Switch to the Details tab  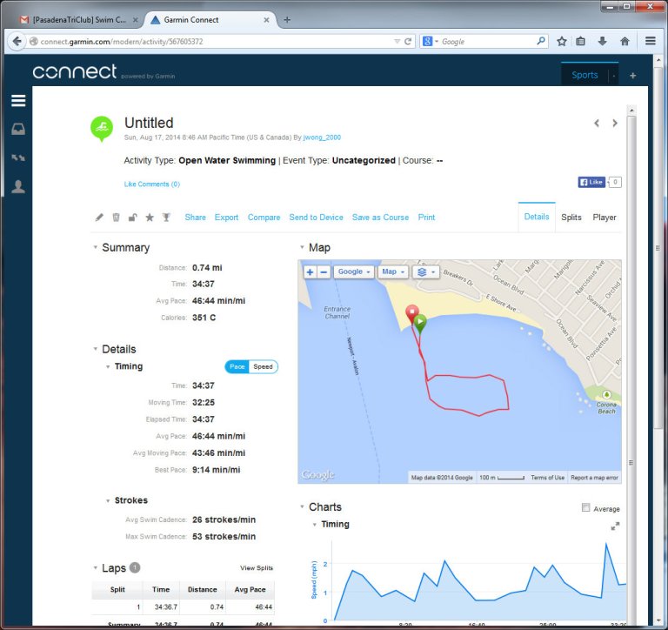tap(537, 217)
